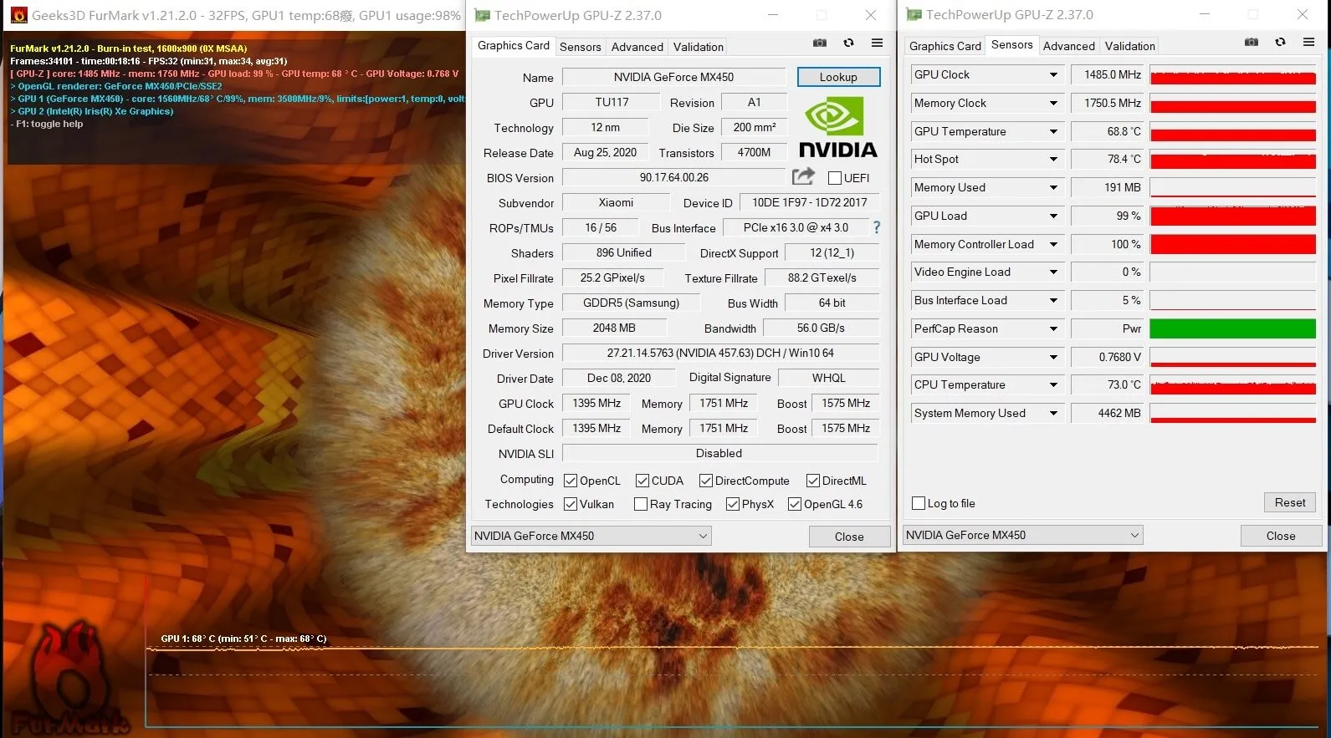Open the GPU Voltage sensor dropdown
Image resolution: width=1331 pixels, height=738 pixels.
click(x=1053, y=357)
